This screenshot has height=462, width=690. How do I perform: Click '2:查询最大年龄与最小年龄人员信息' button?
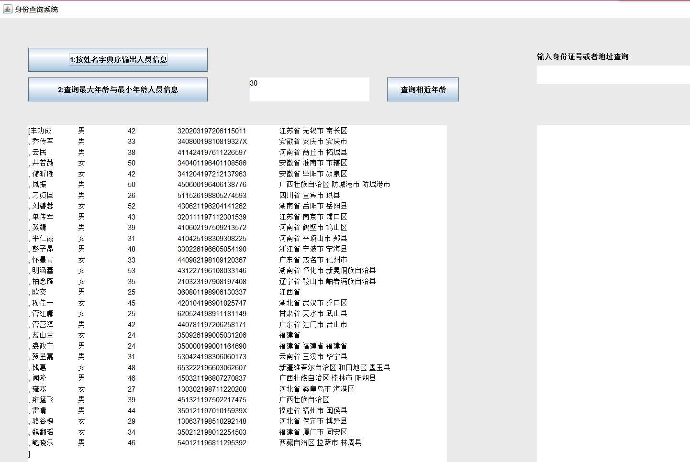pyautogui.click(x=118, y=89)
